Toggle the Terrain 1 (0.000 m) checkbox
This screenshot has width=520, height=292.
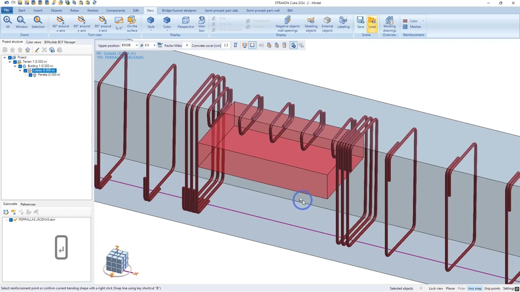(x=15, y=62)
